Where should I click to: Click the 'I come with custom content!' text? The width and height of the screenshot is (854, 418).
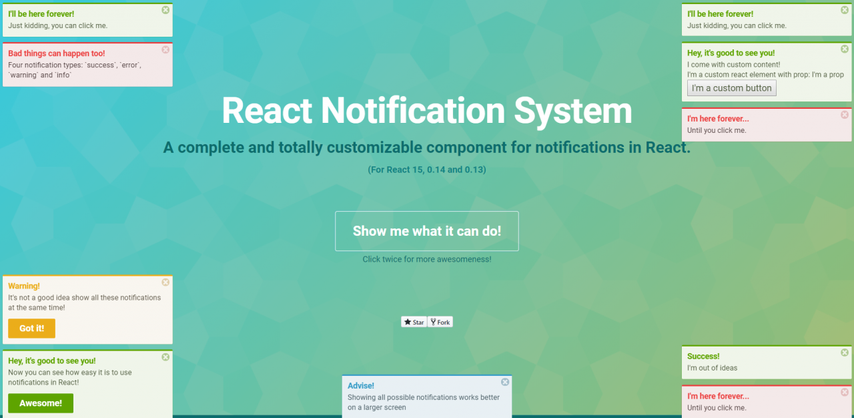[733, 65]
